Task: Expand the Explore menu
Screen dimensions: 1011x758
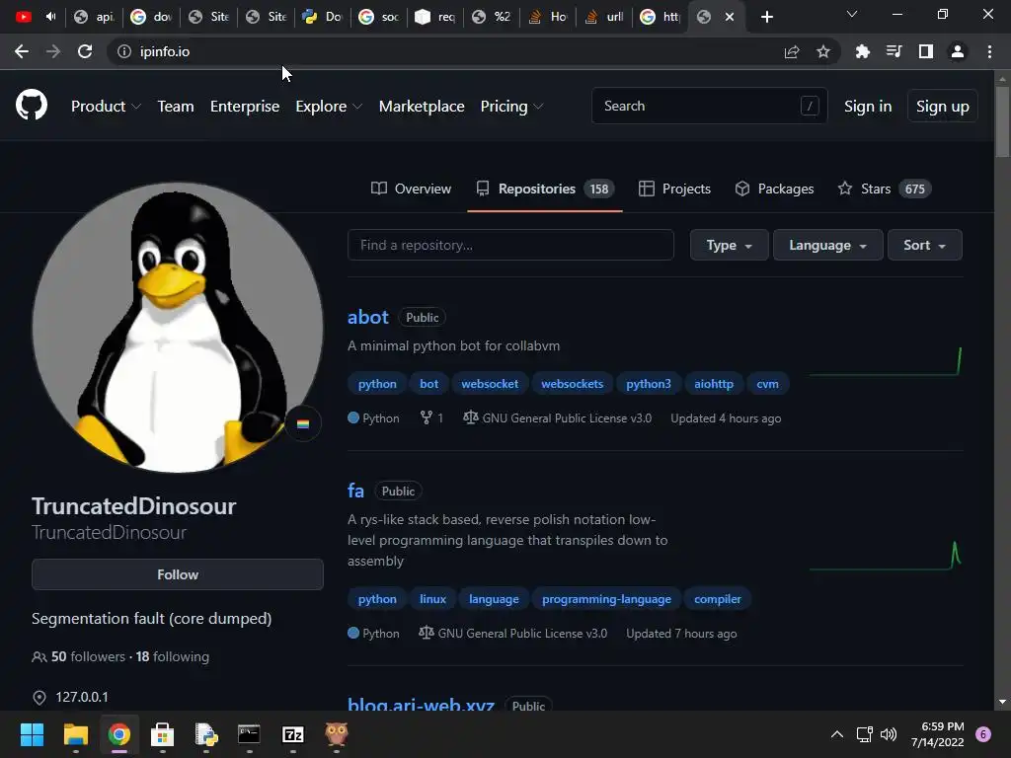Action: coord(328,106)
